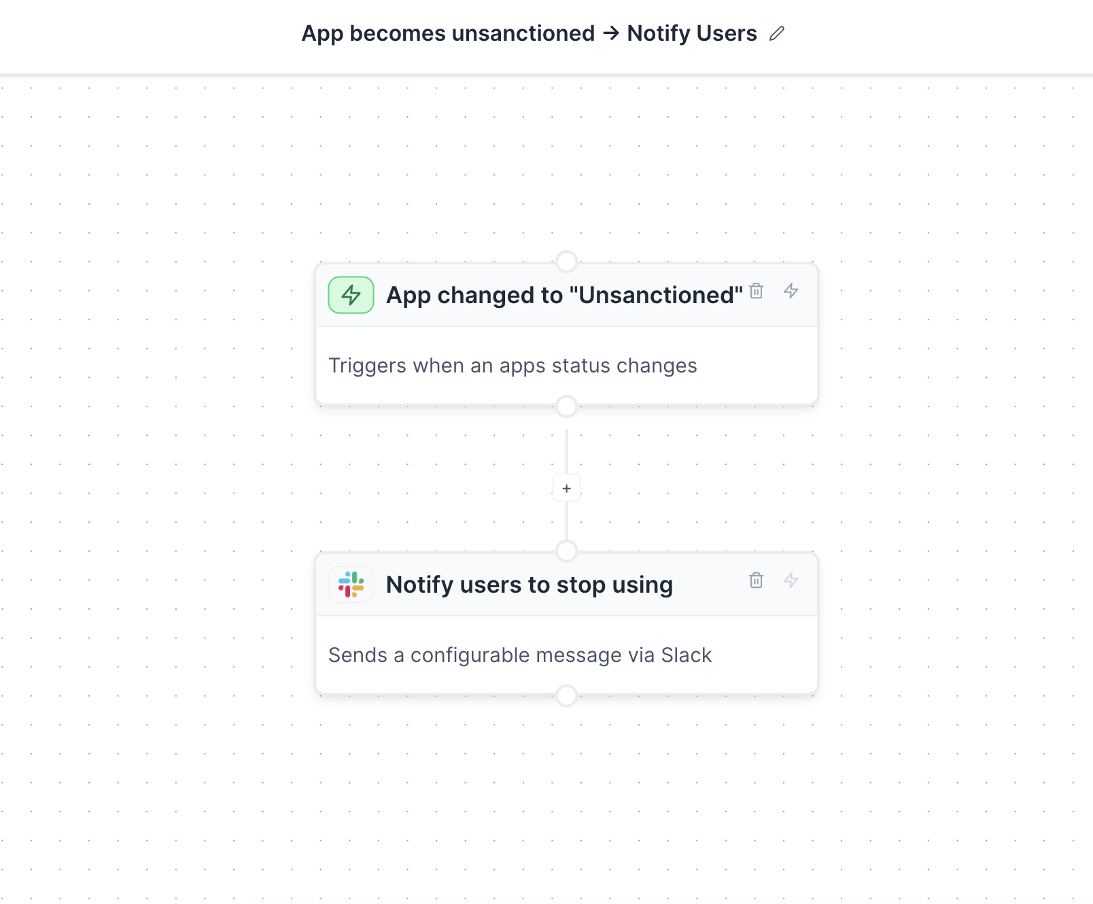Add a step with the plus button
1093x904 pixels.
[x=566, y=488]
